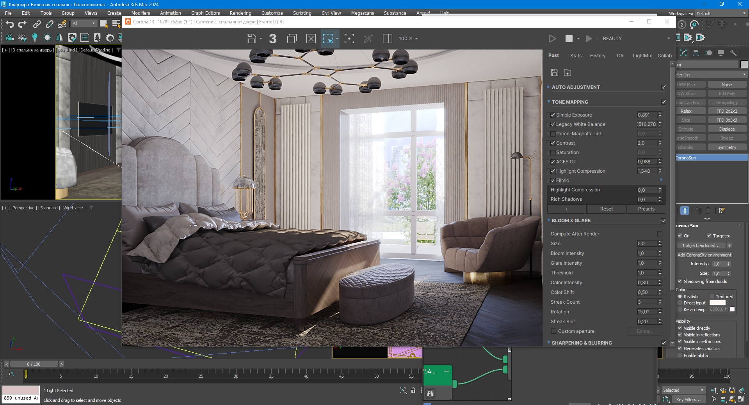
Task: Switch to the LightMix tab
Action: coord(642,56)
